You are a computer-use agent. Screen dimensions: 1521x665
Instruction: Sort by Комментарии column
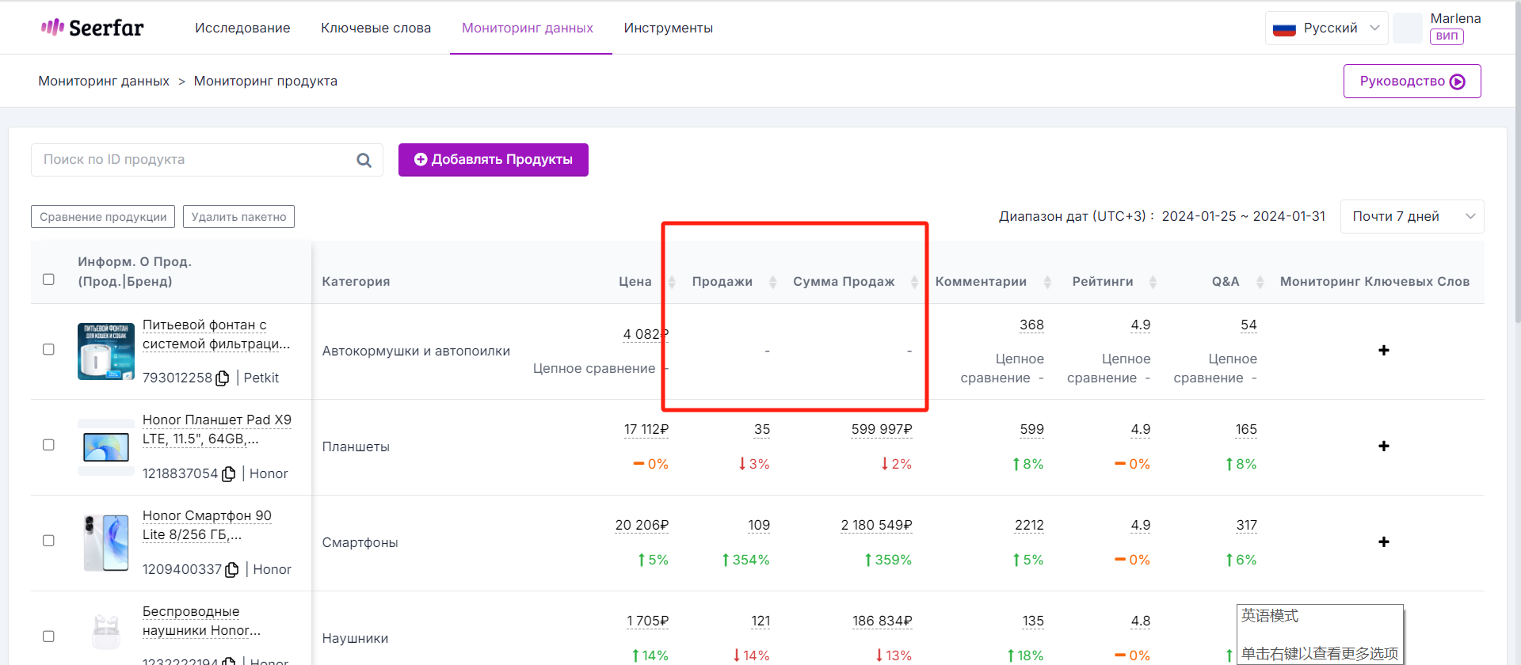1047,282
